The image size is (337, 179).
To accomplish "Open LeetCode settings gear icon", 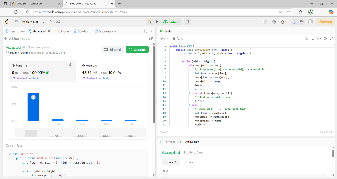I will [x=274, y=22].
